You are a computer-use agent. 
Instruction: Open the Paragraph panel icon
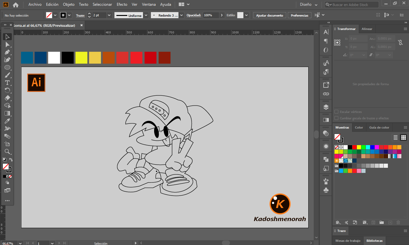coord(326,41)
